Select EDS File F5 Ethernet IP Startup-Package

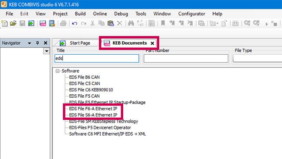click(107, 103)
